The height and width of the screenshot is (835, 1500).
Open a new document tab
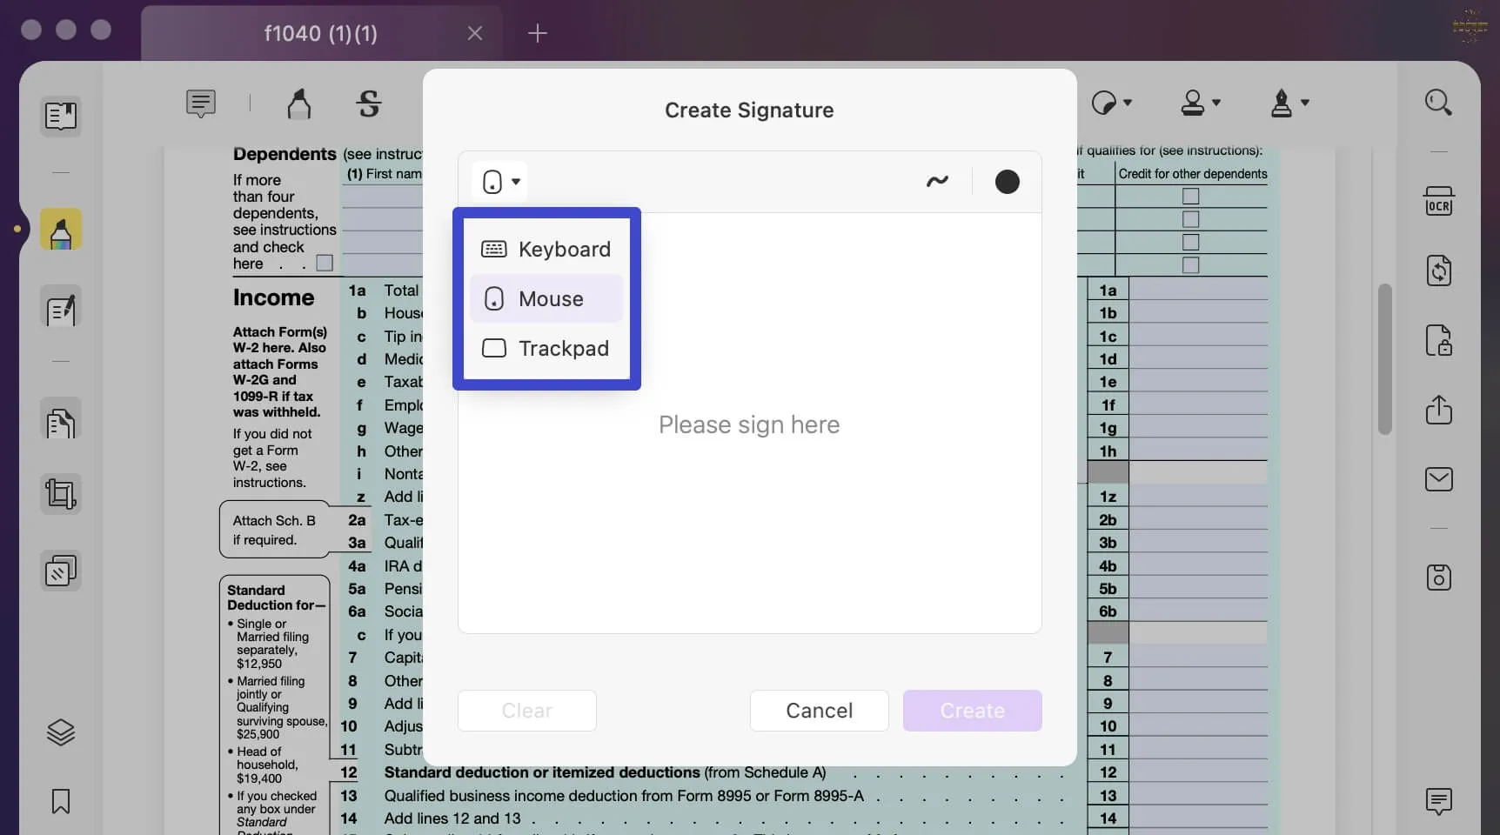[x=538, y=34]
